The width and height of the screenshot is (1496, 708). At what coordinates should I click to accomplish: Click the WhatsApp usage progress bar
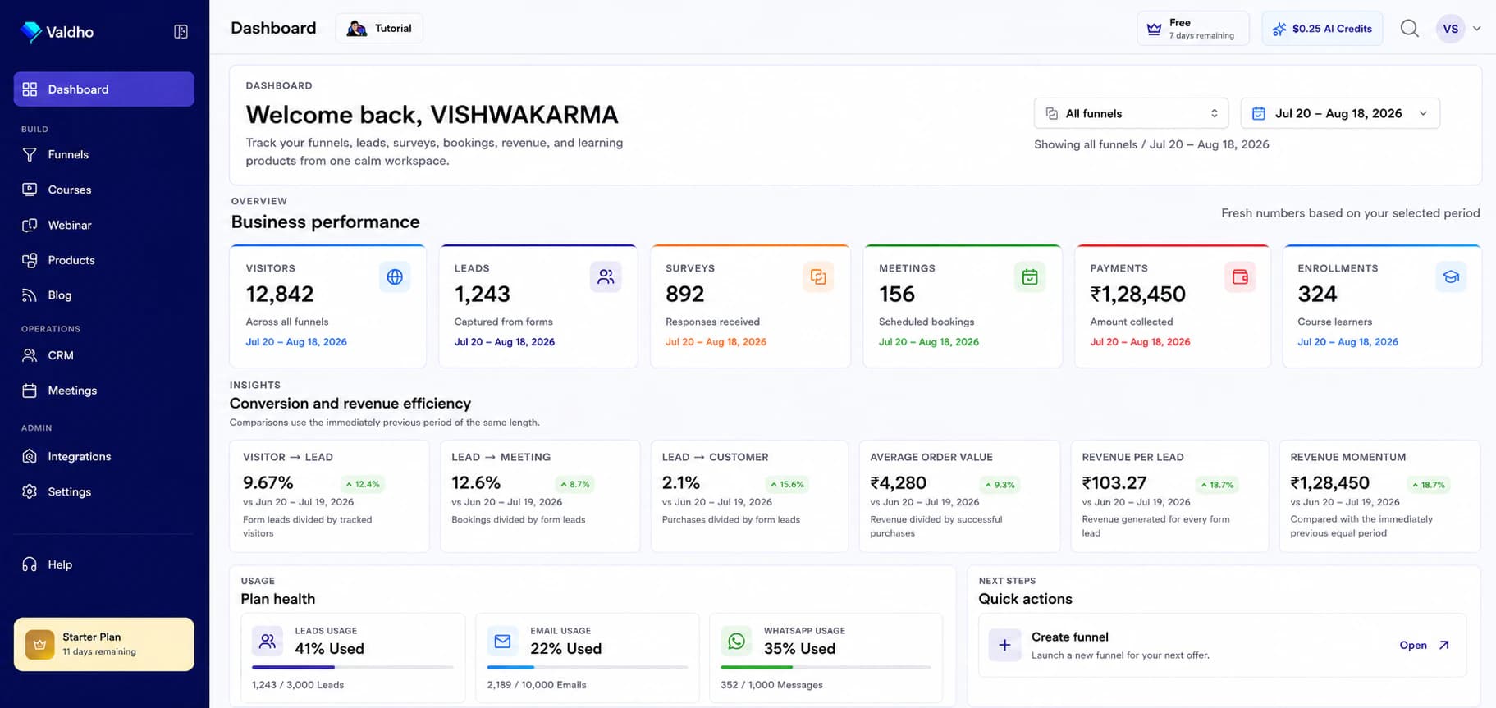pos(826,668)
